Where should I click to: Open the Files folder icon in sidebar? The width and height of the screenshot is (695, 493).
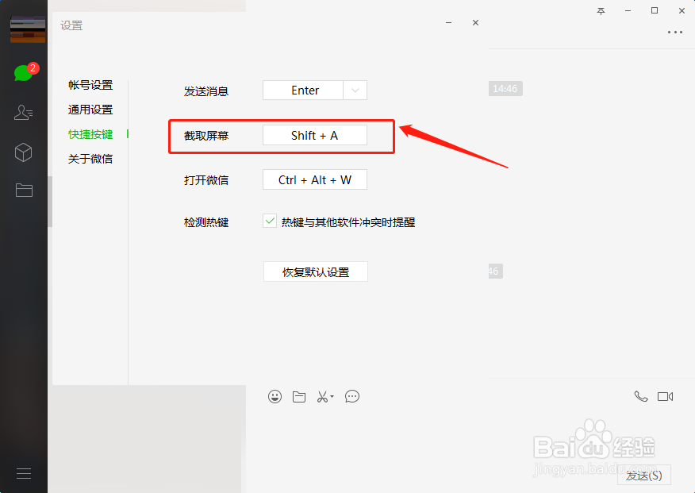tap(24, 191)
